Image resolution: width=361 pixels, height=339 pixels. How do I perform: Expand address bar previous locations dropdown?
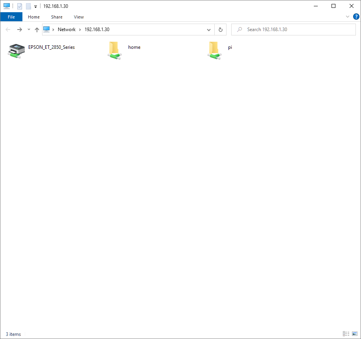(x=209, y=30)
